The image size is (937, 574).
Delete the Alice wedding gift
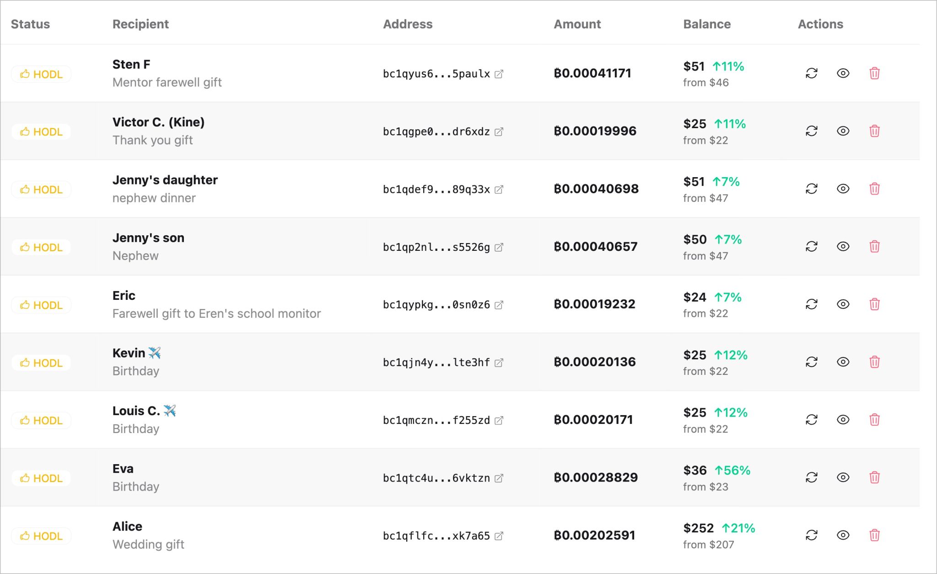874,535
